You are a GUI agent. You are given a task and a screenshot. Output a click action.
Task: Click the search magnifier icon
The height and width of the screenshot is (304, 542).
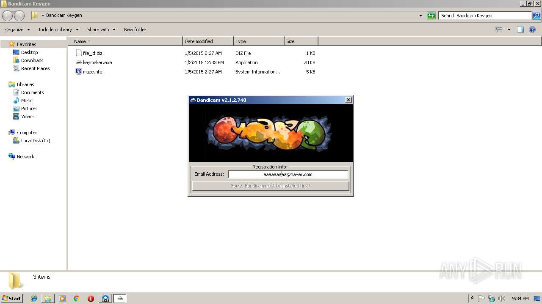coord(536,16)
